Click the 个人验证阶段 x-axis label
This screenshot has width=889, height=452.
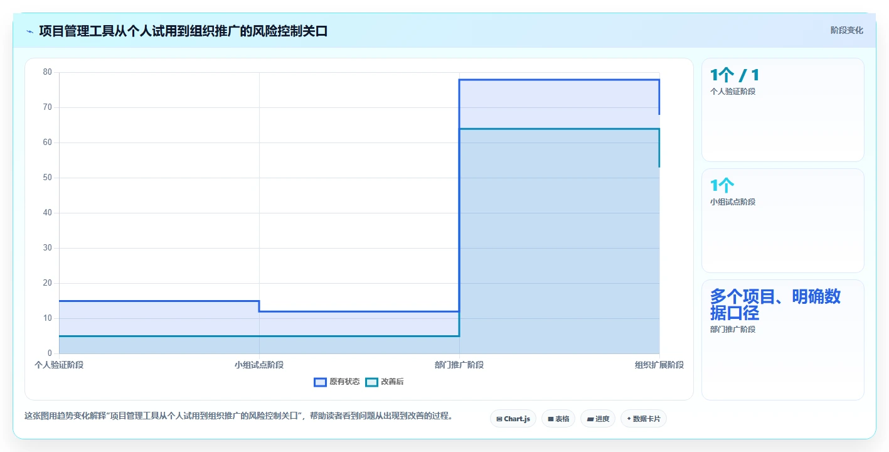[x=59, y=365]
